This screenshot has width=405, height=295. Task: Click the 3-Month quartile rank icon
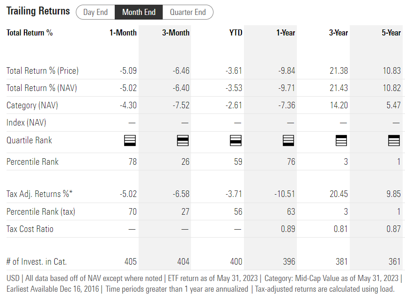183,140
